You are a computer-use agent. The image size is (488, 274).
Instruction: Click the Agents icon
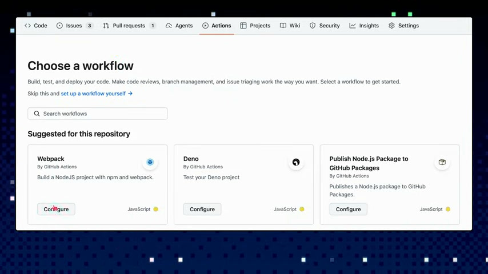click(x=169, y=26)
